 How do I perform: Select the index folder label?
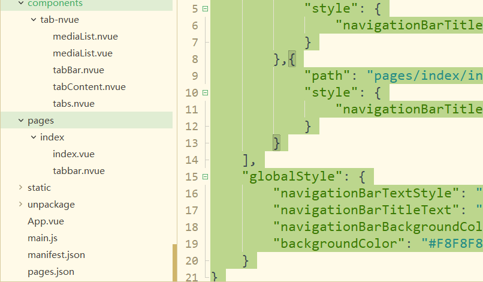(x=52, y=137)
